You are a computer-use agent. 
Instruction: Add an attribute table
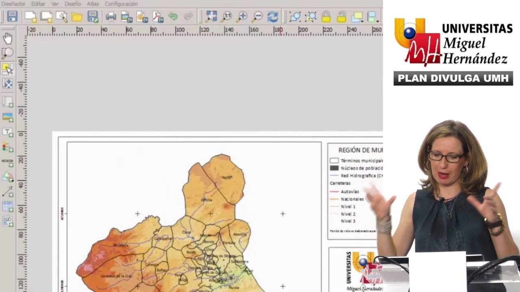click(8, 206)
